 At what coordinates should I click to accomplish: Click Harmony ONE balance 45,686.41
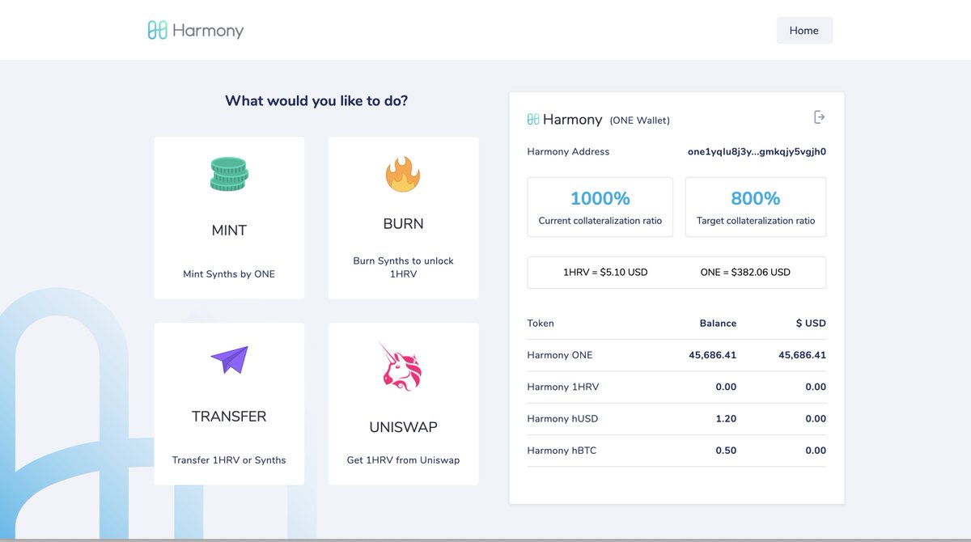[713, 355]
